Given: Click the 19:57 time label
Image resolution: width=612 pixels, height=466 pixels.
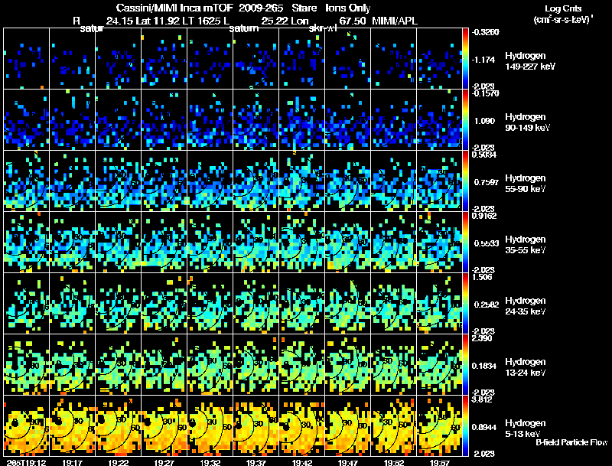Looking at the screenshot, I should pyautogui.click(x=439, y=462).
